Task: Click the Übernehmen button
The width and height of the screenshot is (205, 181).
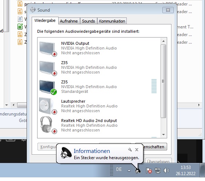Action: coord(158,161)
